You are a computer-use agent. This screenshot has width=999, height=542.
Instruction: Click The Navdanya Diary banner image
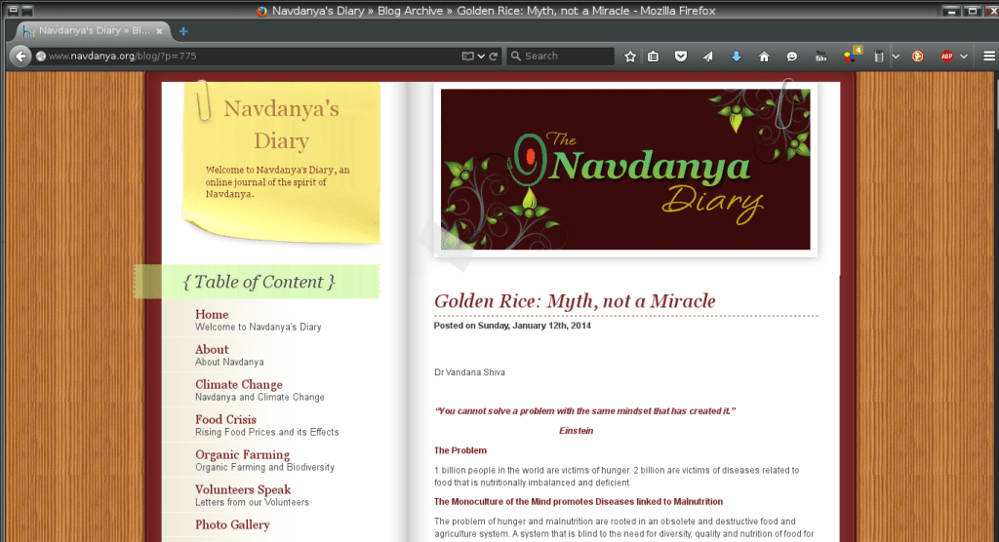(x=624, y=169)
